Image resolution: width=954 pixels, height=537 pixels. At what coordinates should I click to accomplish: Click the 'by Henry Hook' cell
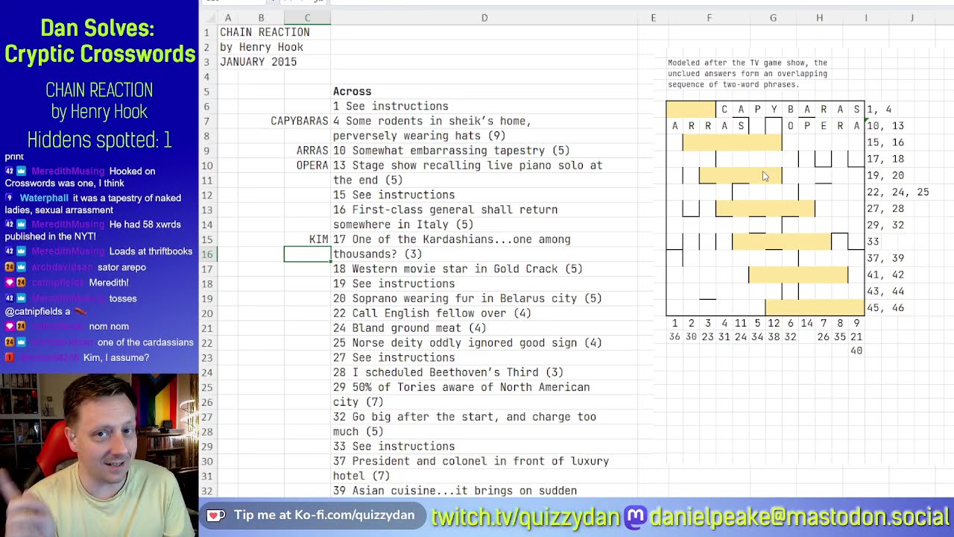[262, 47]
